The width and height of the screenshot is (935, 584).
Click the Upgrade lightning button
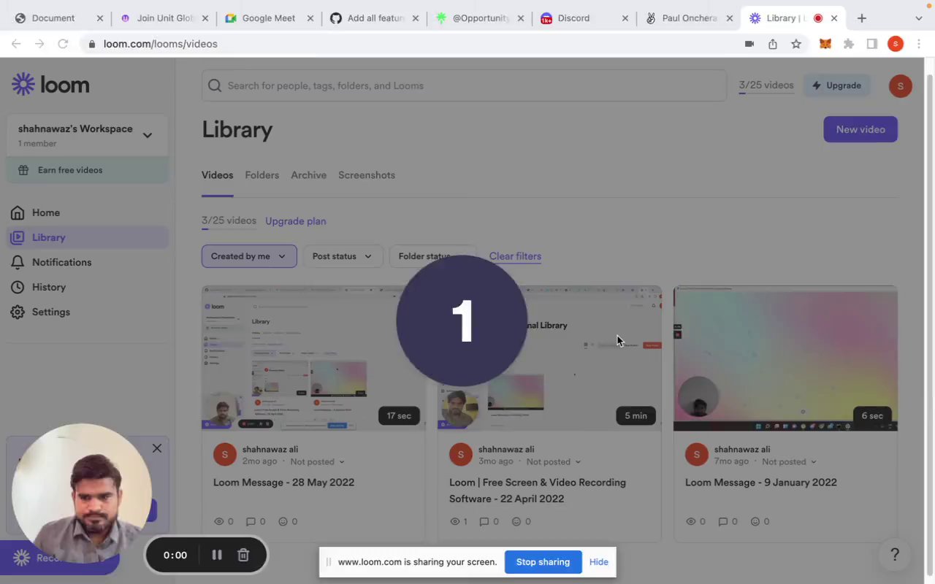(837, 85)
